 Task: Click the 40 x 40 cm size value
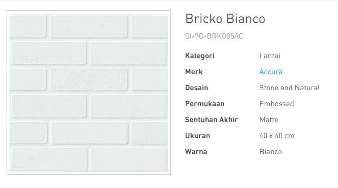277,136
